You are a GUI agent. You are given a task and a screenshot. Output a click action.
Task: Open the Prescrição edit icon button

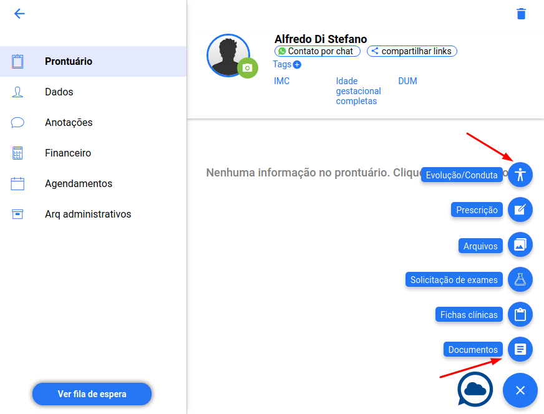(520, 209)
